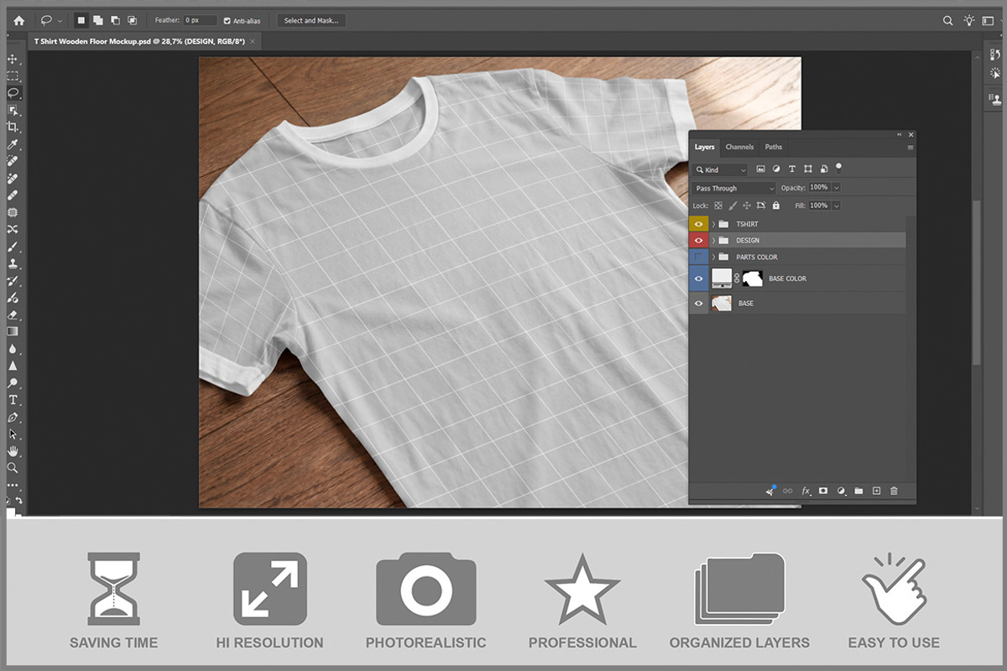Screen dimensions: 1007x671
Task: Switch to the Layers tab
Action: click(705, 147)
